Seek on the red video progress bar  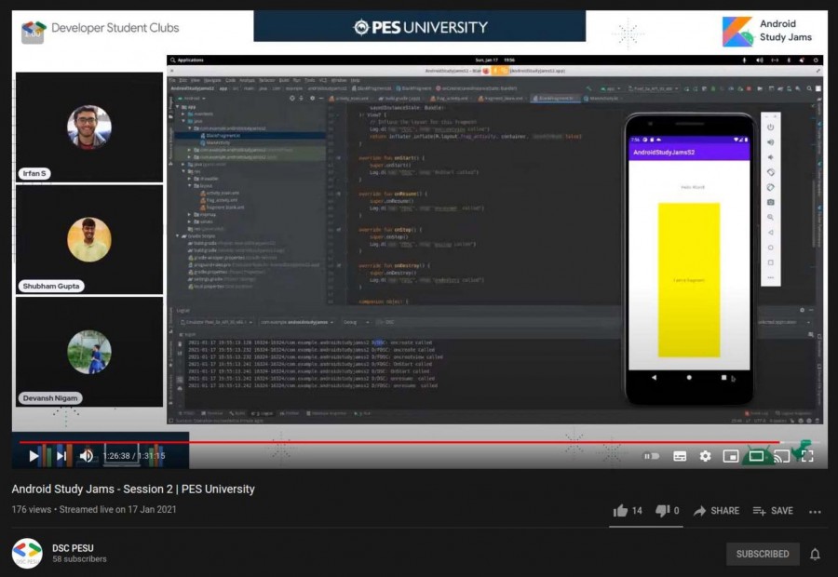pyautogui.click(x=400, y=443)
